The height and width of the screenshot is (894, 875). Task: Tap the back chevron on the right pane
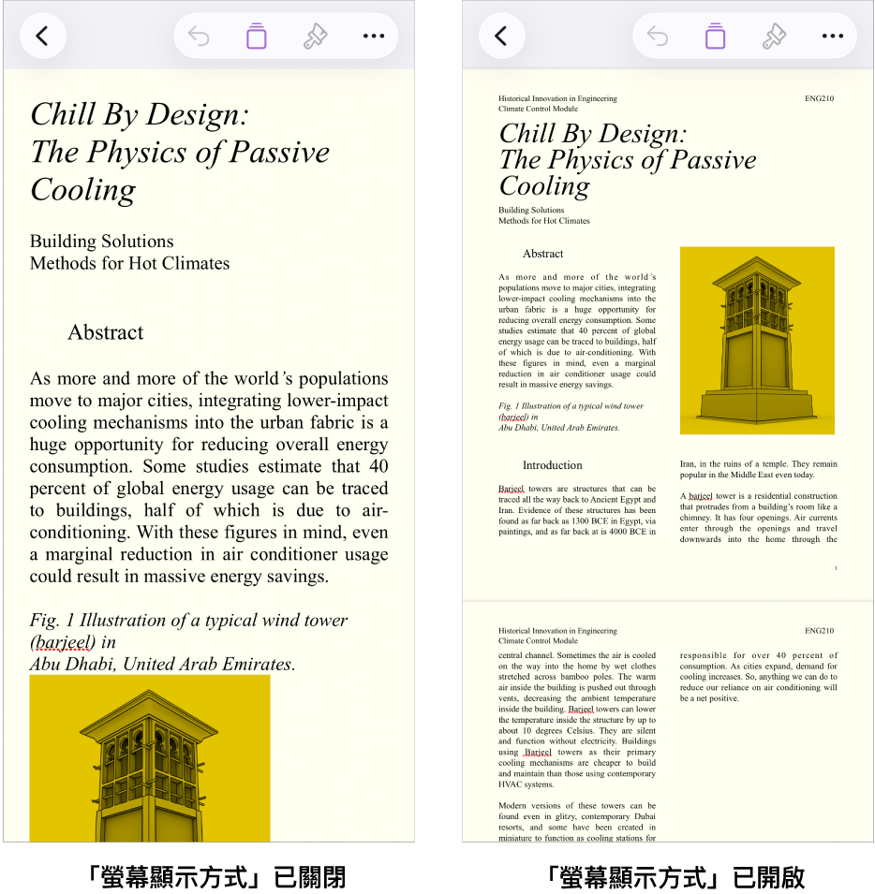point(502,36)
